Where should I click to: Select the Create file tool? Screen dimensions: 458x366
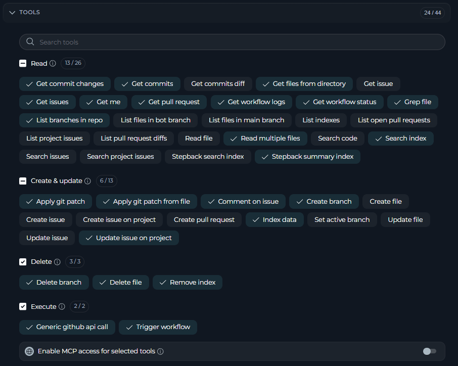point(386,202)
